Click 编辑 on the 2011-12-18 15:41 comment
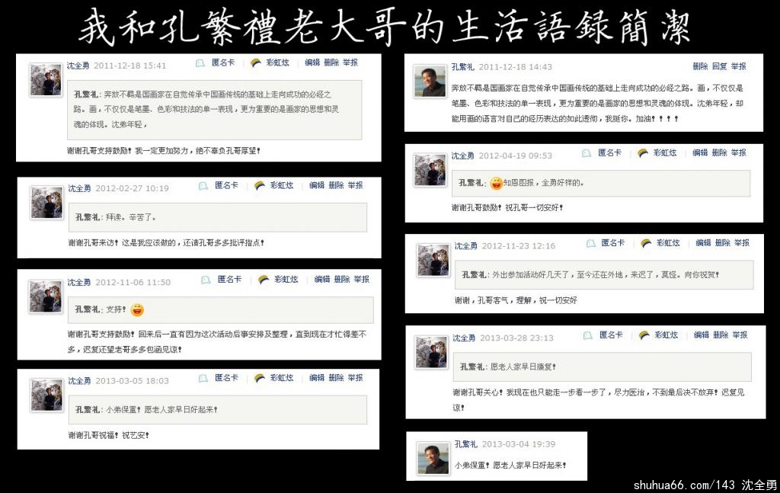Image resolution: width=780 pixels, height=493 pixels. tap(312, 62)
